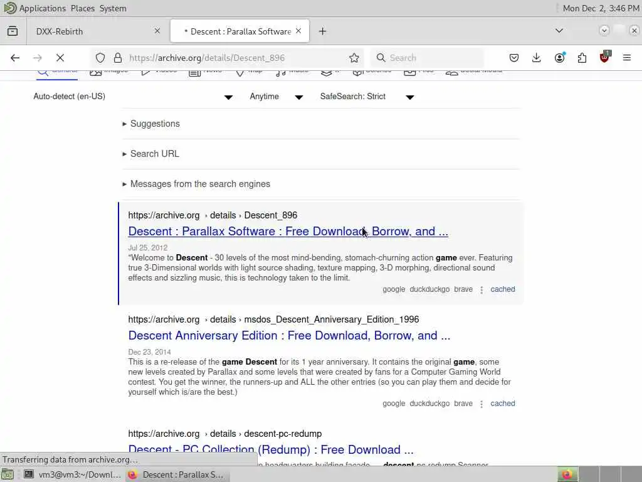The width and height of the screenshot is (642, 482).
Task: Save page to Pocket
Action: 514,58
